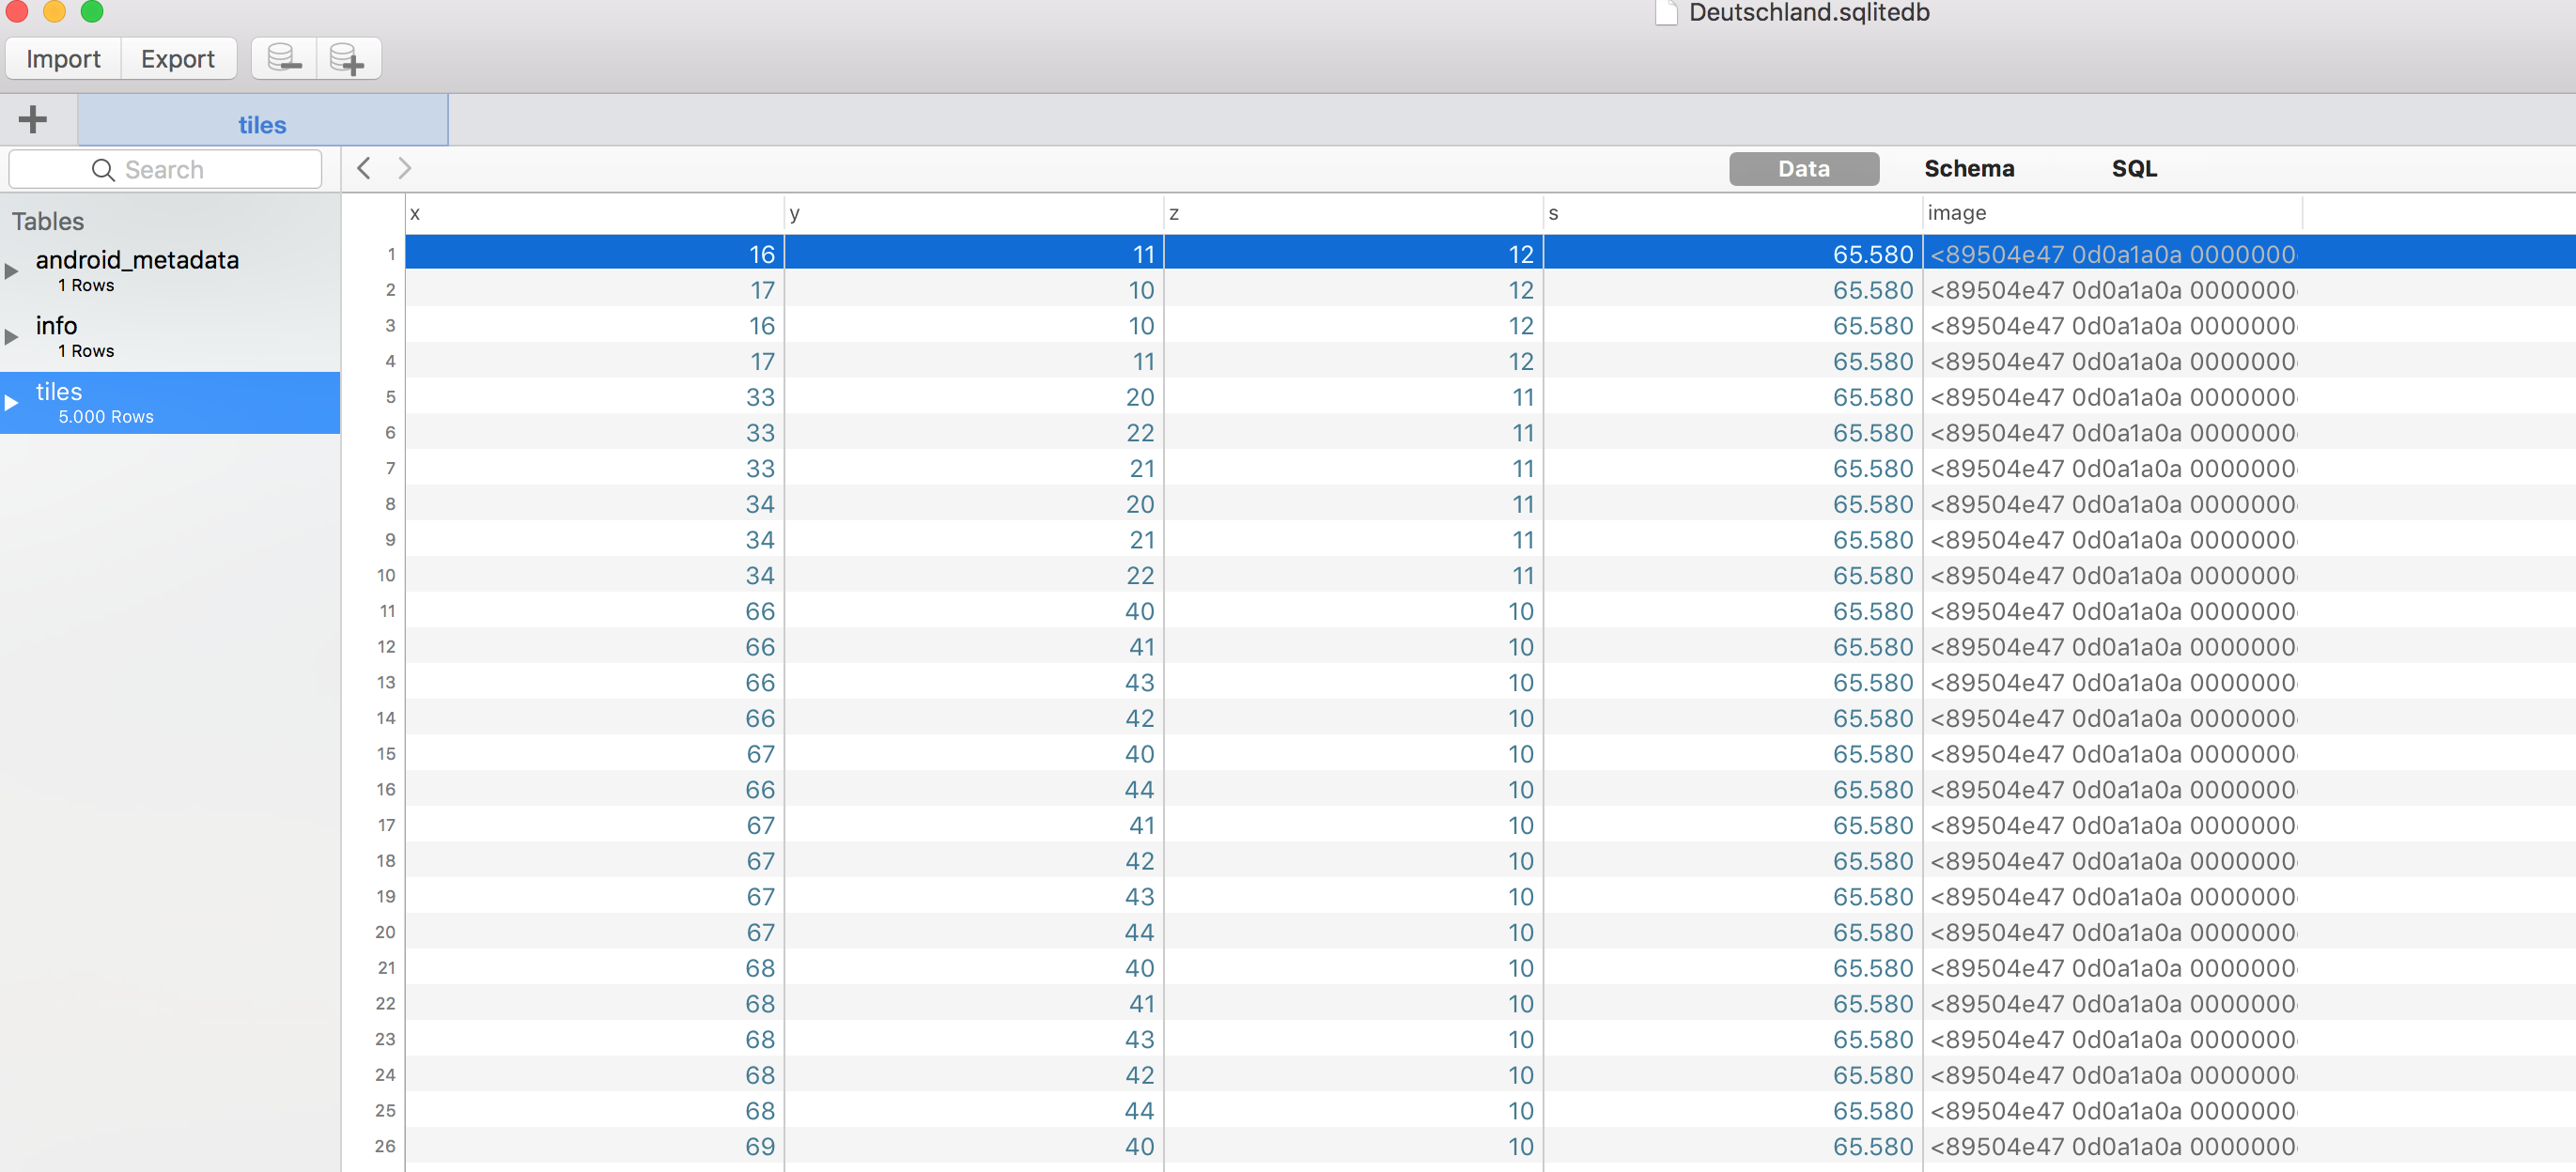This screenshot has width=2576, height=1172.
Task: Click the plus new tab icon
Action: point(33,120)
